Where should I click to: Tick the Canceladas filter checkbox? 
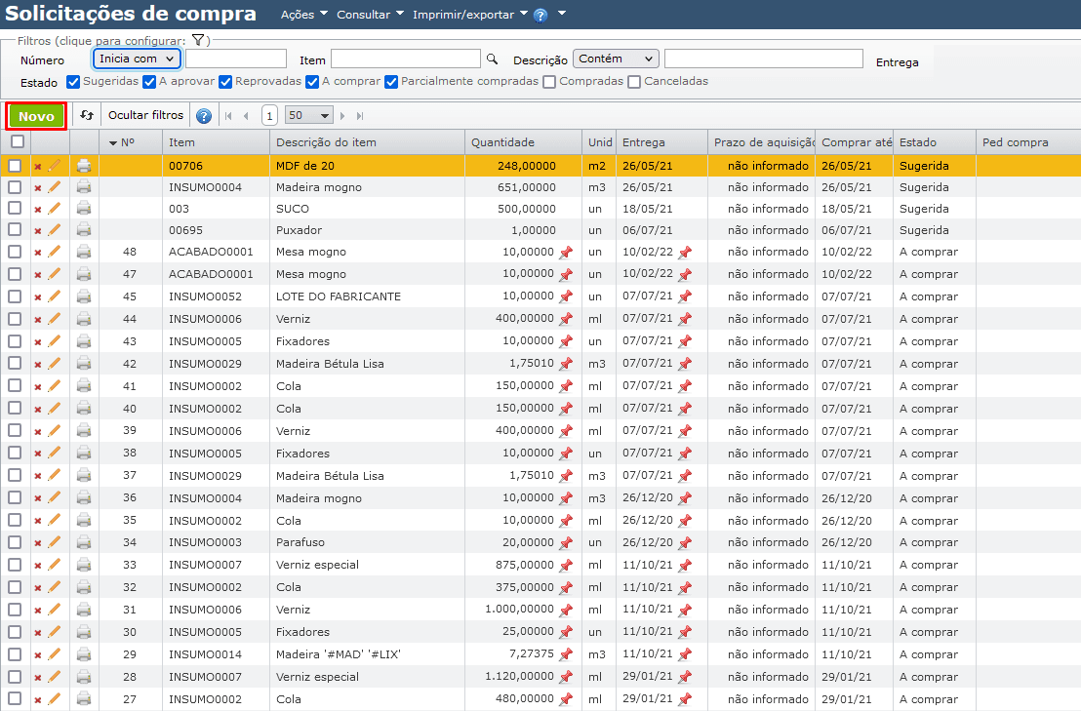[x=634, y=82]
